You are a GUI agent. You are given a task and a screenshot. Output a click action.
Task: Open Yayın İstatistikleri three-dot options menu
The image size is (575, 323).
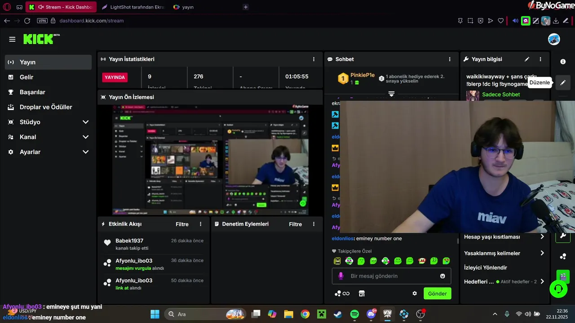click(x=314, y=59)
